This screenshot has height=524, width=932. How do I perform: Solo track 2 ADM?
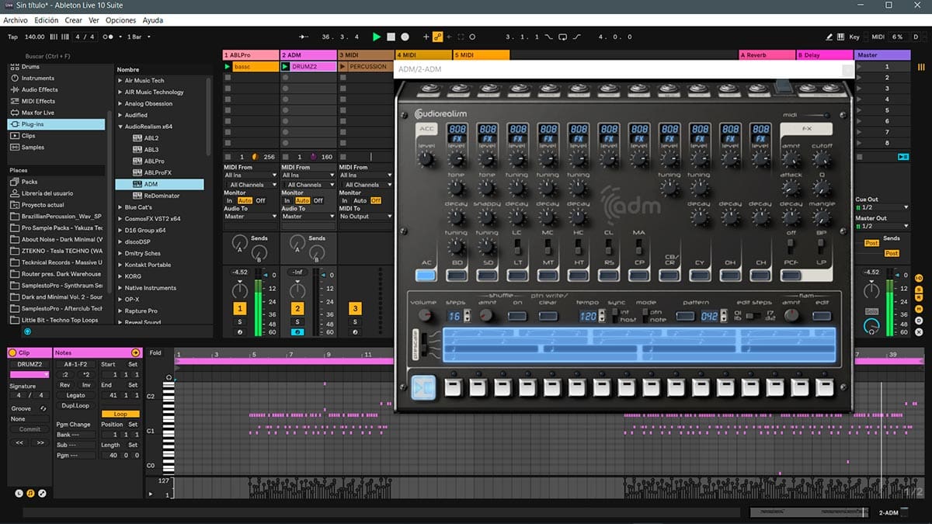(297, 321)
